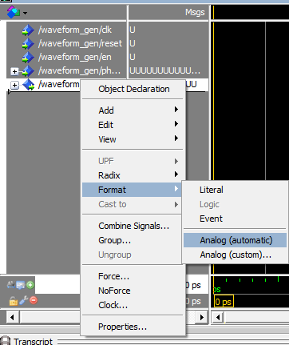Viewport: 289px width, 345px height.
Task: Click the reset signal diamond icon
Action: [x=28, y=44]
